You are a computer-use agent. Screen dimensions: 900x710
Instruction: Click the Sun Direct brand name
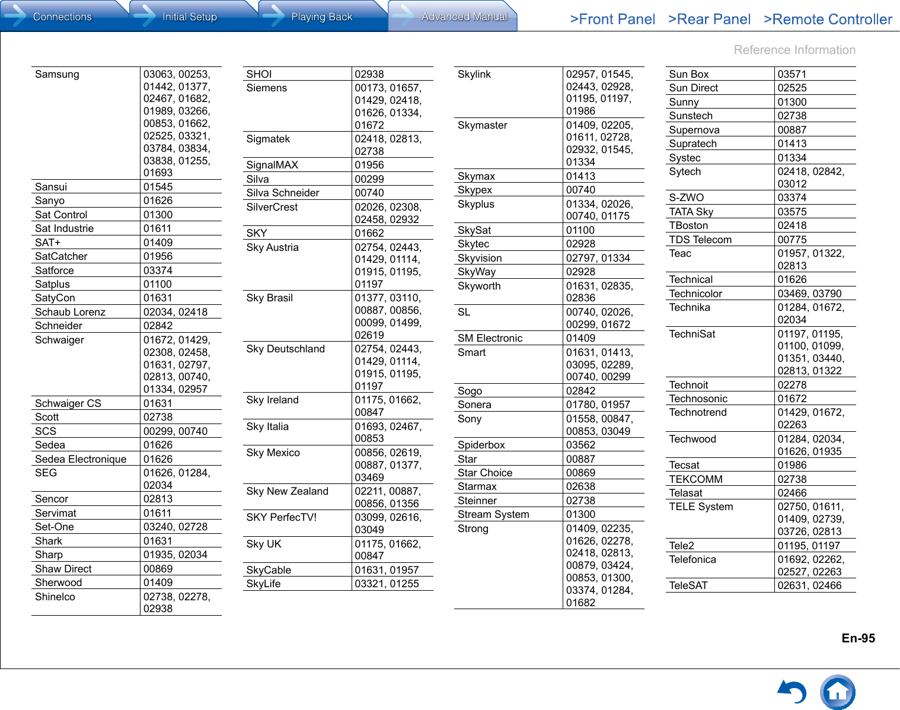pos(694,88)
